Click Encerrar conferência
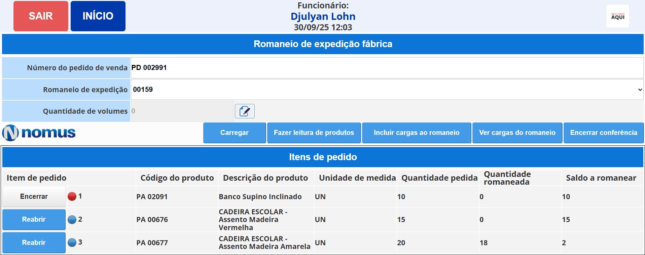 (603, 133)
